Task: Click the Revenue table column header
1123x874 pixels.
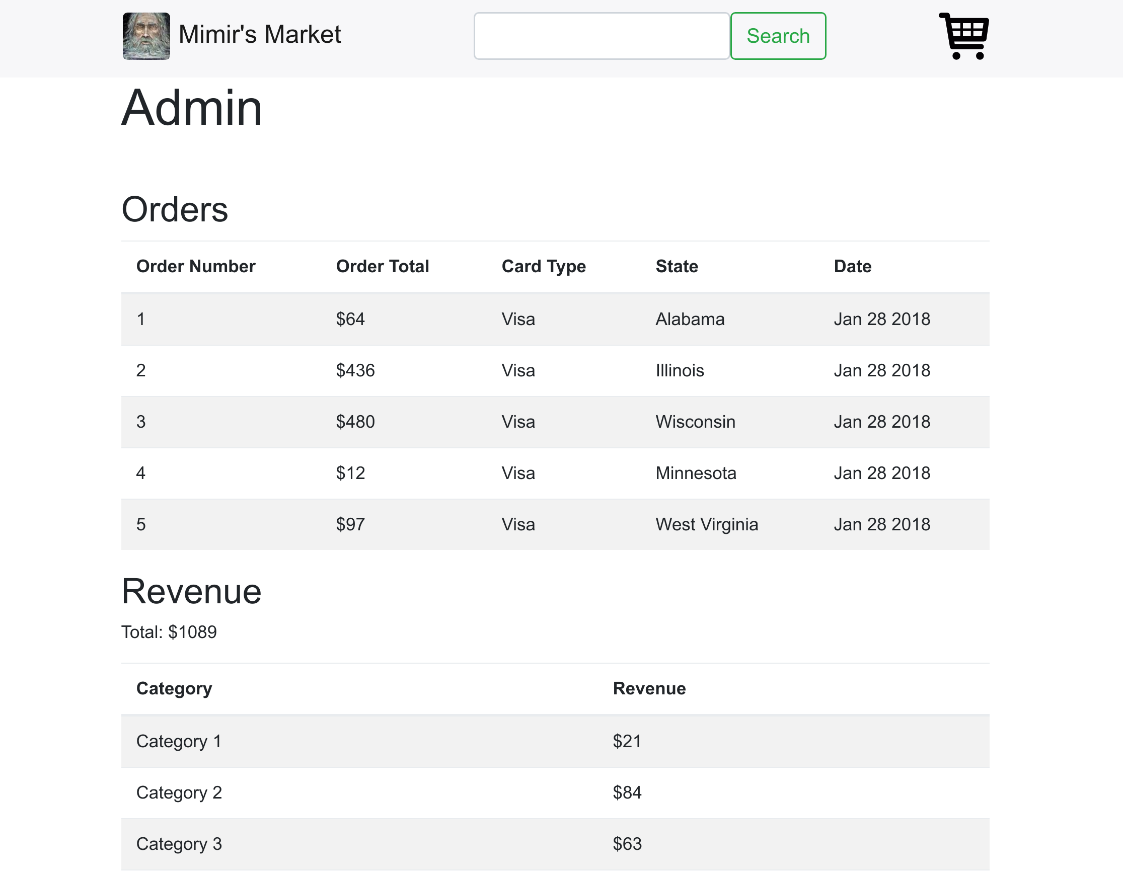Action: (x=649, y=688)
